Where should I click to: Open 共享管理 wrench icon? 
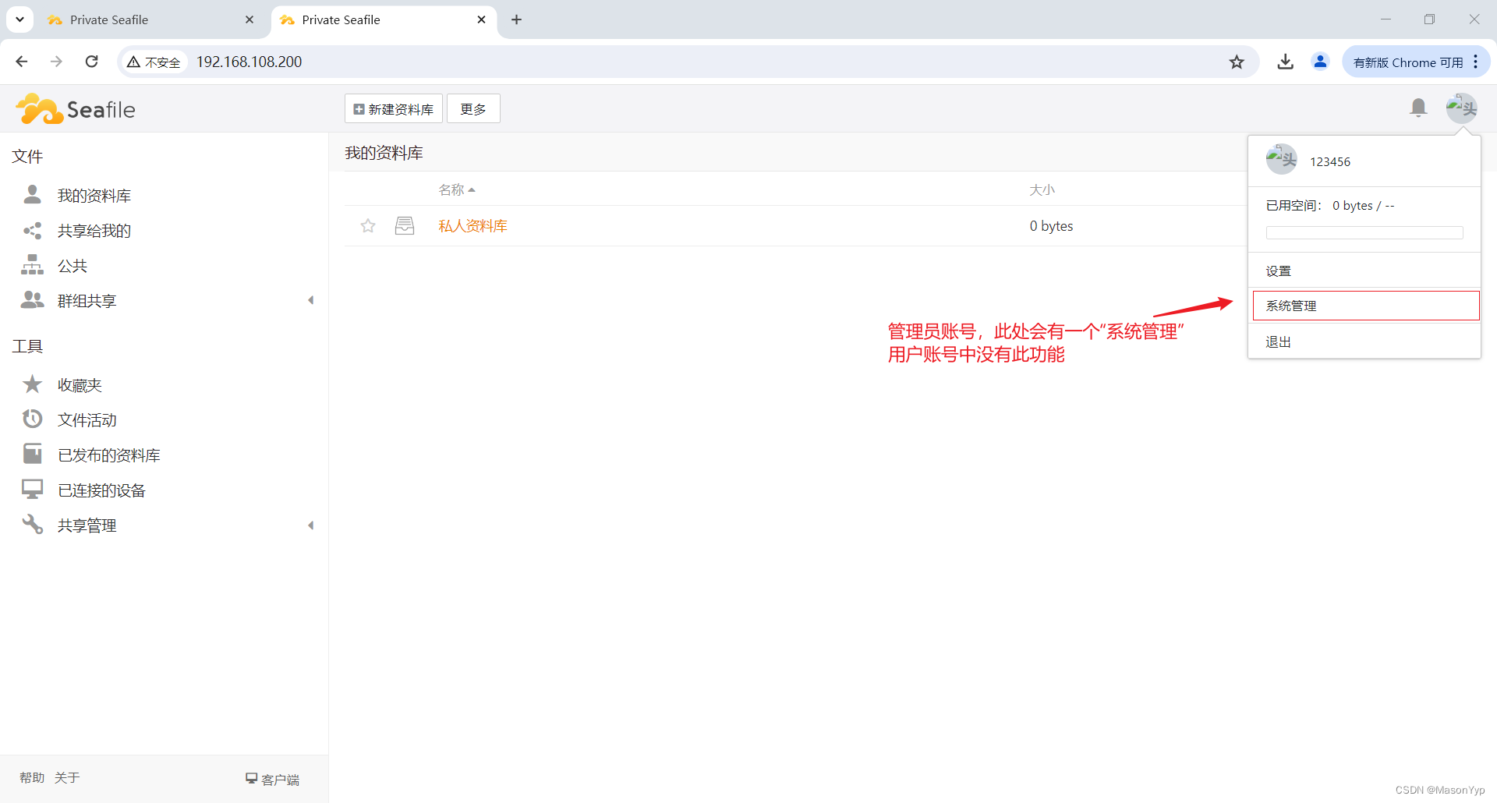[x=32, y=525]
